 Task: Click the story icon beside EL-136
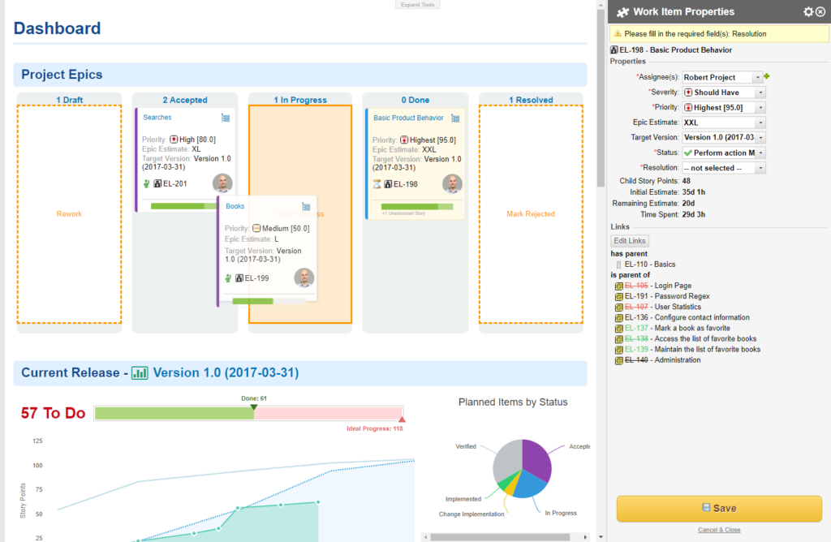click(618, 317)
